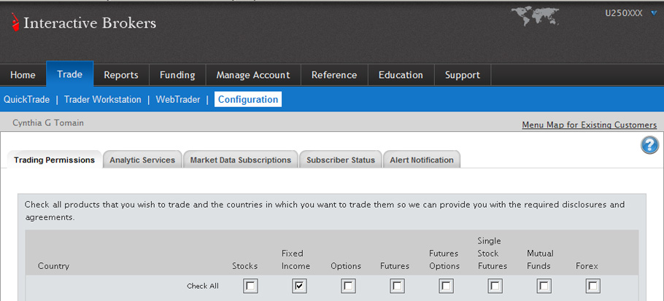Click the Interactive Brokers logo

[x=83, y=23]
